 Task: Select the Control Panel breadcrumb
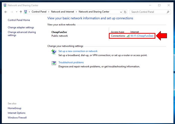pyautogui.click(x=39, y=12)
